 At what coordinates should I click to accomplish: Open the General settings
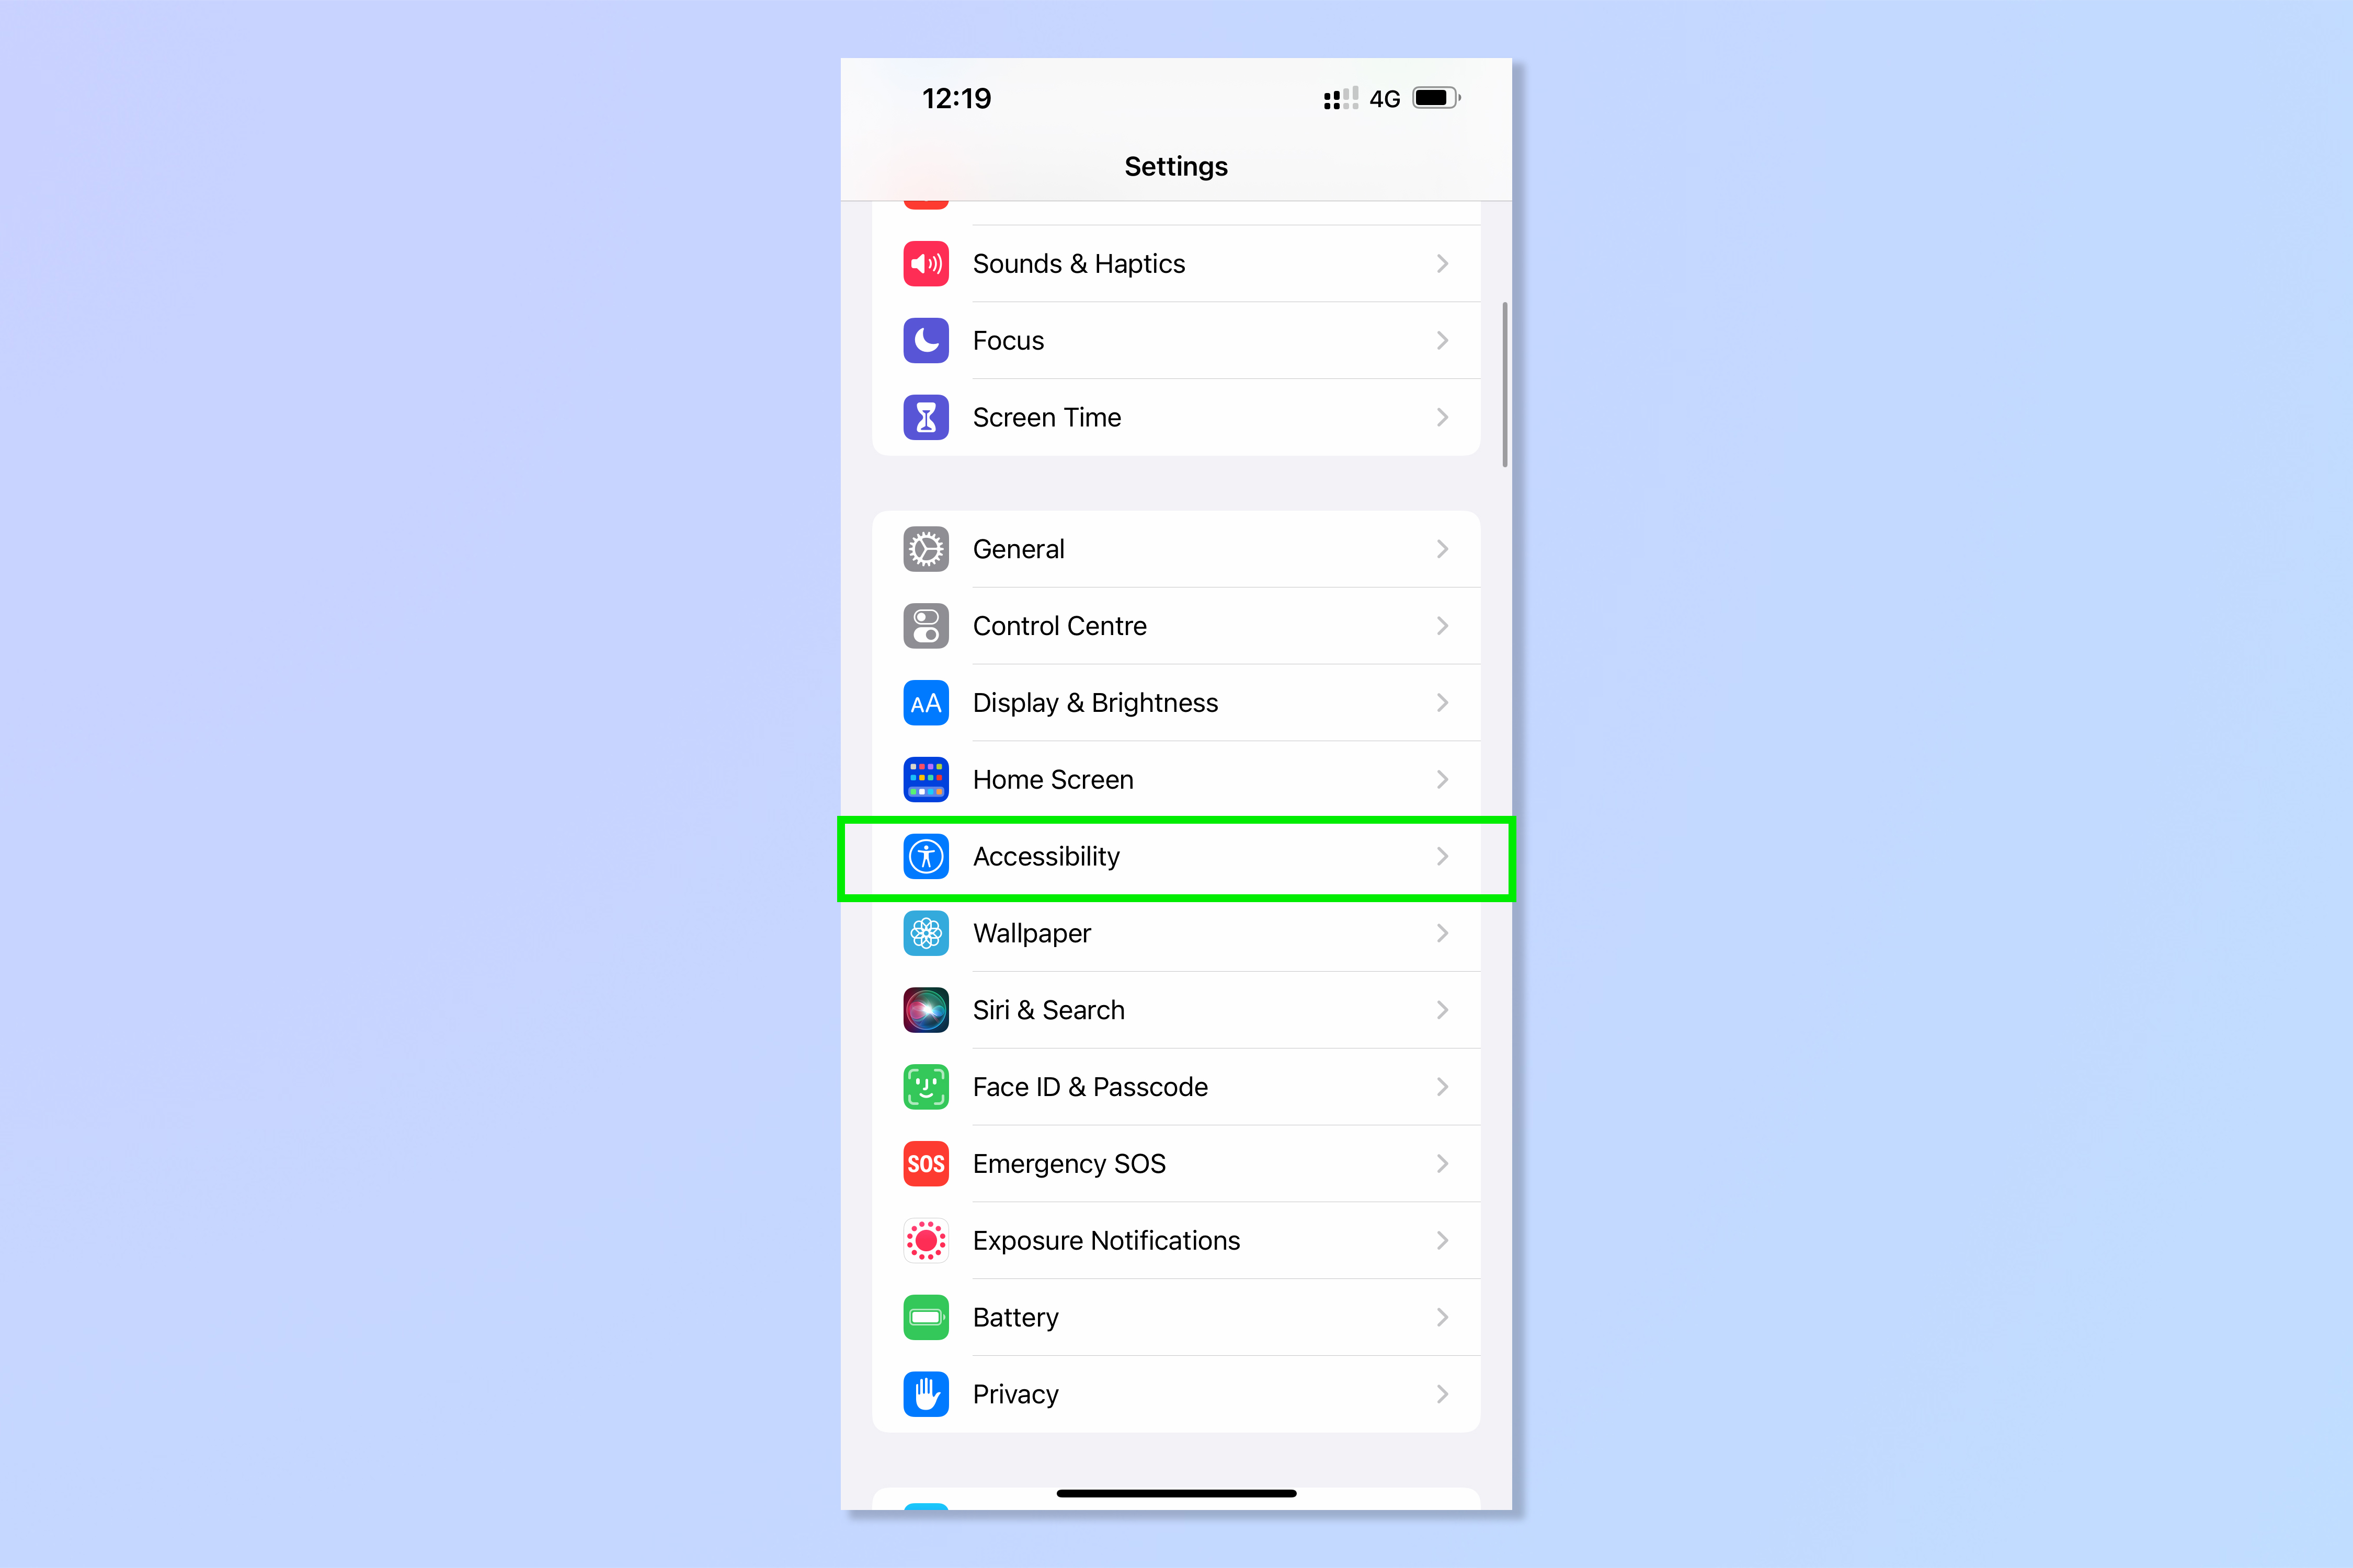click(1176, 548)
